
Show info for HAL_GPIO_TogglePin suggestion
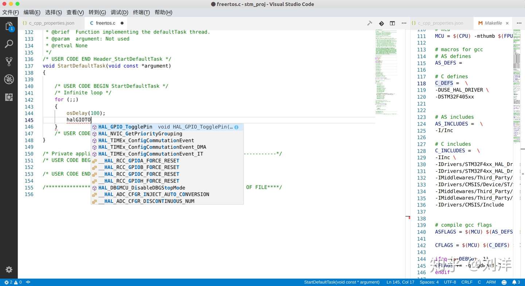[x=236, y=127]
